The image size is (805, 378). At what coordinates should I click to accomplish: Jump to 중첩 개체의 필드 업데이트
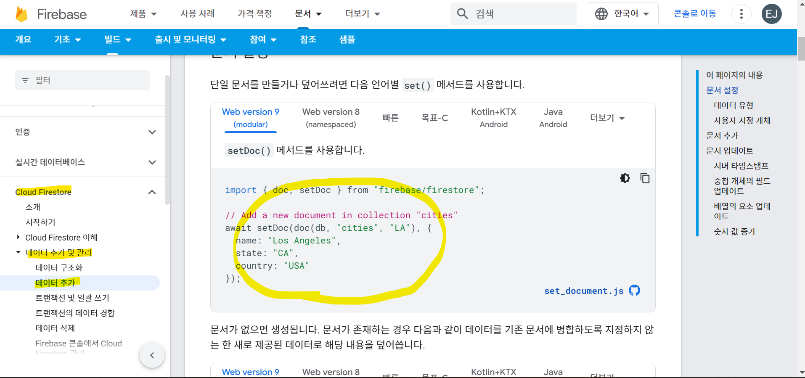pos(742,186)
